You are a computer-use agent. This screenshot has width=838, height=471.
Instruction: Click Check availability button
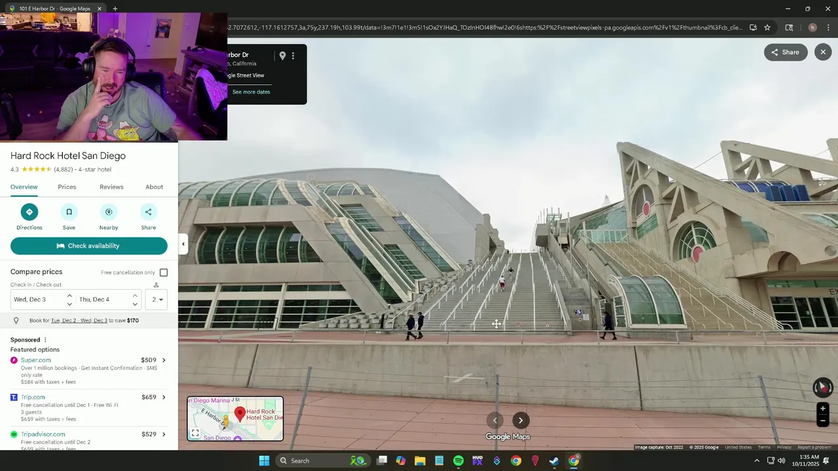89,246
